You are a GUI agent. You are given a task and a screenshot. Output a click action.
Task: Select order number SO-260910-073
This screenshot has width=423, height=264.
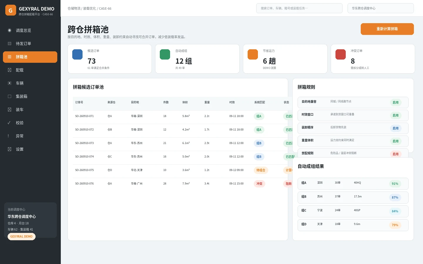84,143
